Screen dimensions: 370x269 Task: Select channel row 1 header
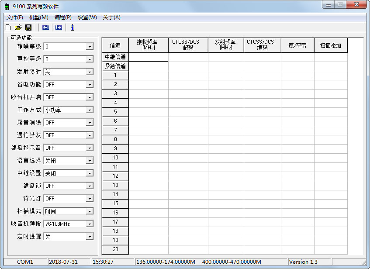point(115,76)
